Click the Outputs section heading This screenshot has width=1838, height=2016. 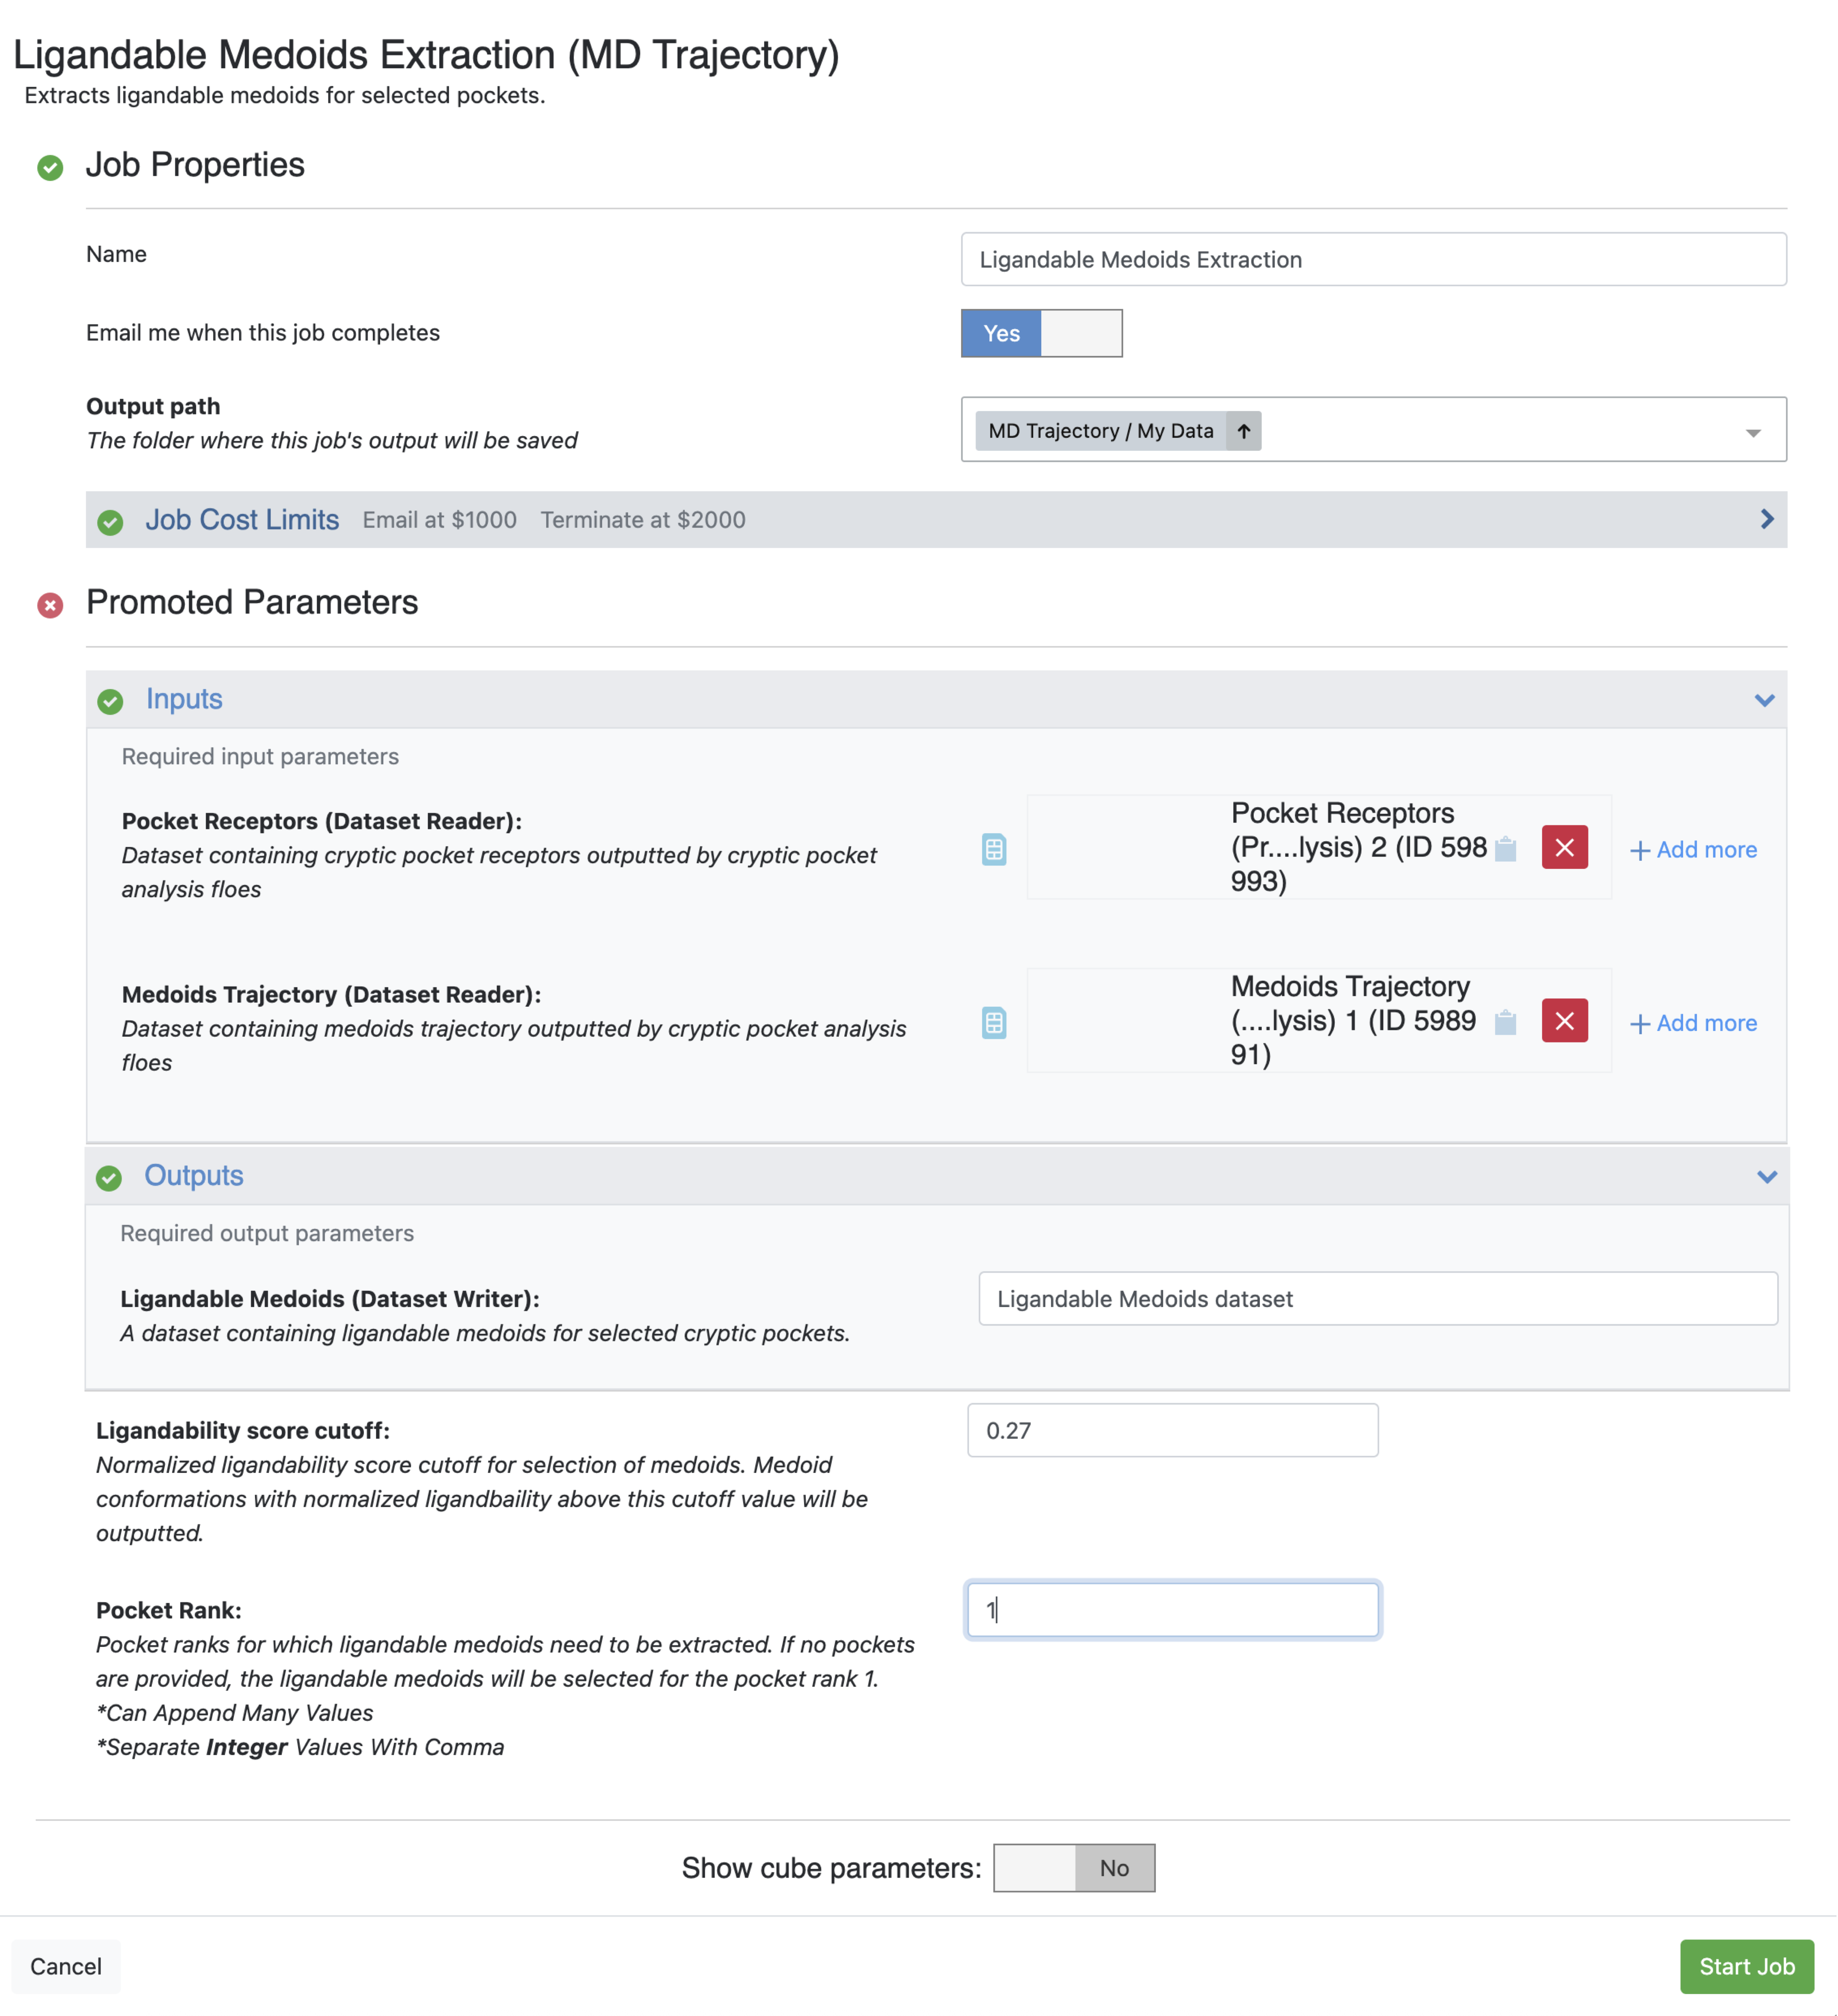(x=194, y=1175)
